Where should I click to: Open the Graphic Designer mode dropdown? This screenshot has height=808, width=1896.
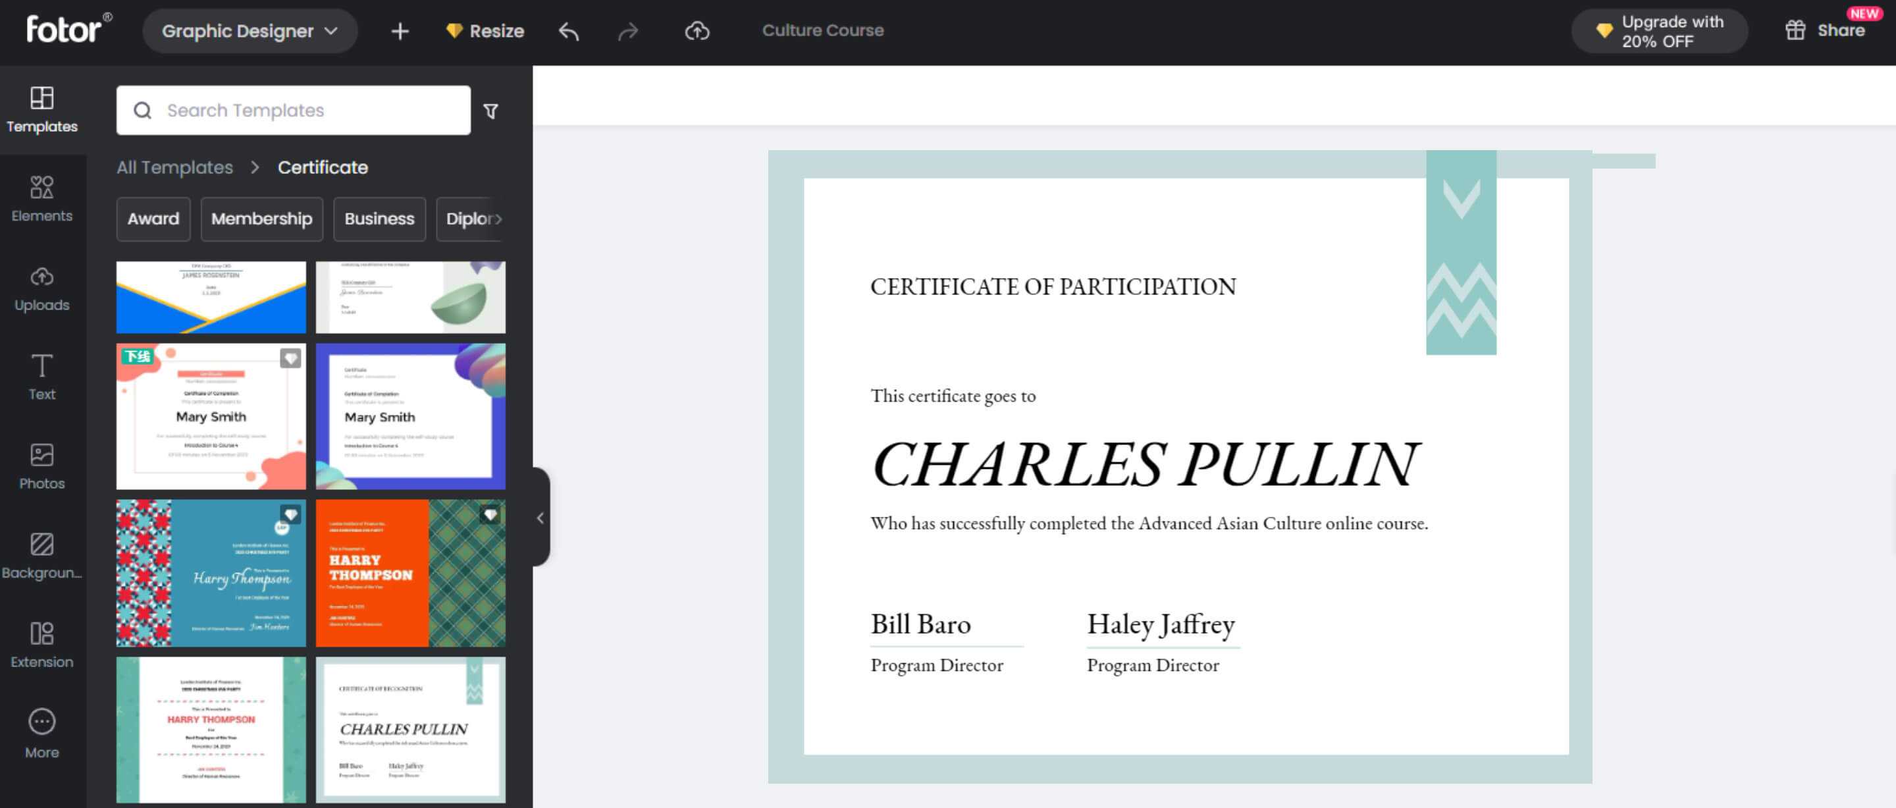[x=250, y=31]
